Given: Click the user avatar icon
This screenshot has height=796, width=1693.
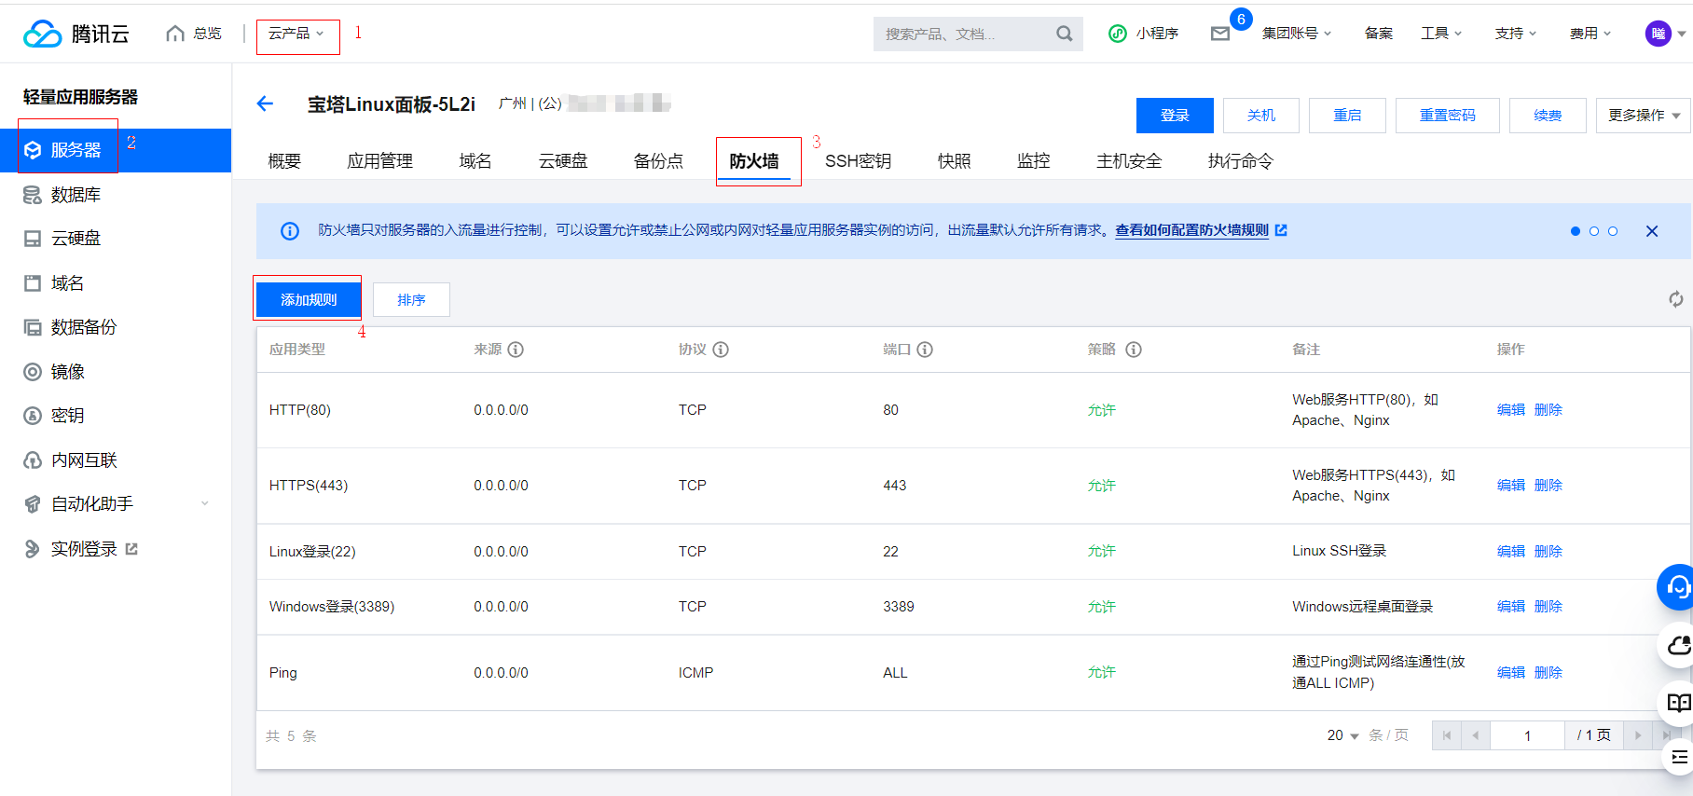Looking at the screenshot, I should [1659, 34].
